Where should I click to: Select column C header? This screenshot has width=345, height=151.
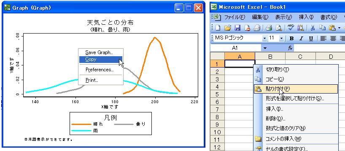click(300, 57)
